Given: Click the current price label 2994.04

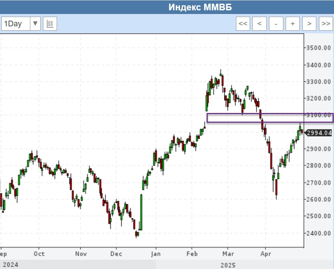Looking at the screenshot, I should [x=319, y=133].
